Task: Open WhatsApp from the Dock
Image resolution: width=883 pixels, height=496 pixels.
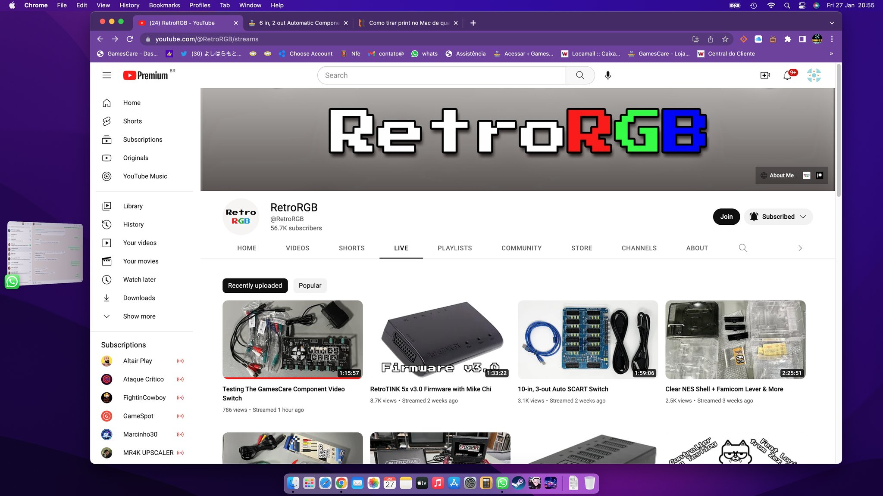Action: pyautogui.click(x=502, y=483)
